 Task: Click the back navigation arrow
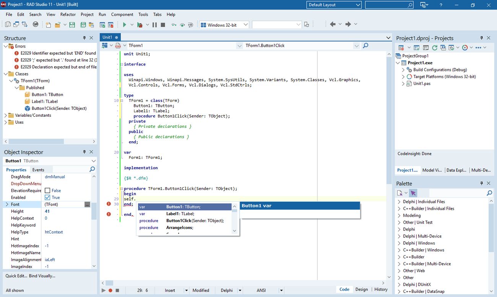click(333, 24)
